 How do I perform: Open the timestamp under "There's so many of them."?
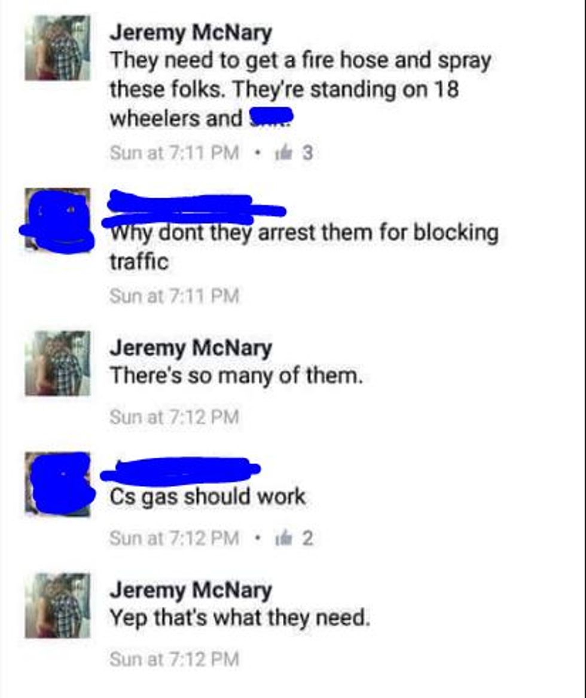tap(175, 417)
